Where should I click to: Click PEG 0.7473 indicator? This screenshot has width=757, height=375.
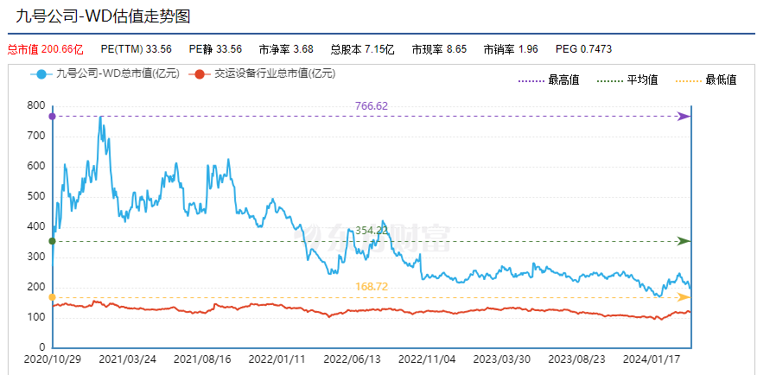(x=583, y=49)
